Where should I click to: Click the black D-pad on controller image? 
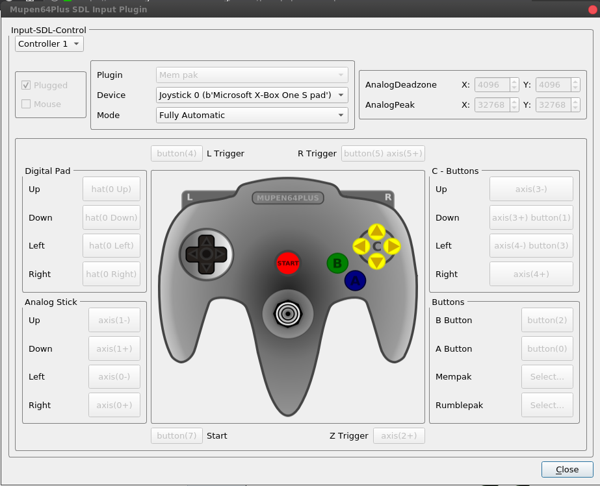[x=206, y=254]
